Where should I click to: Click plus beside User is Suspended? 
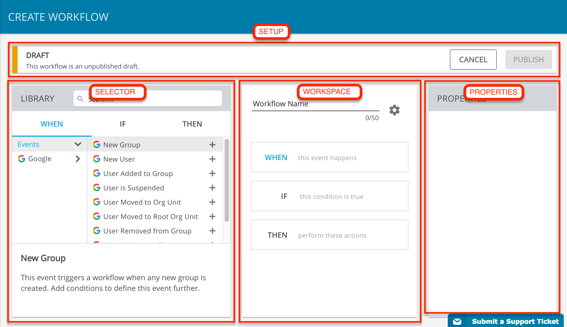(x=212, y=188)
